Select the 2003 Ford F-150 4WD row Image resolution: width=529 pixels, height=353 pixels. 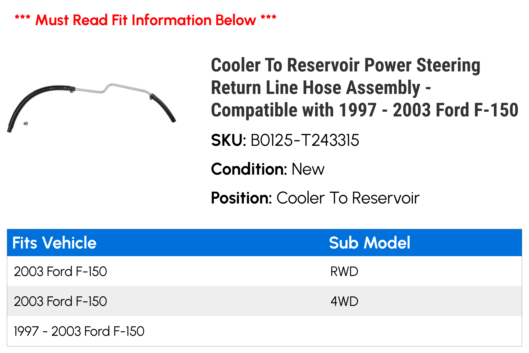pyautogui.click(x=264, y=301)
